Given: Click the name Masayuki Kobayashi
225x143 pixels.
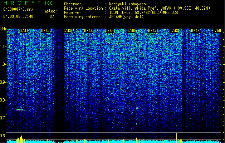Looking at the screenshot, I should (x=128, y=4).
